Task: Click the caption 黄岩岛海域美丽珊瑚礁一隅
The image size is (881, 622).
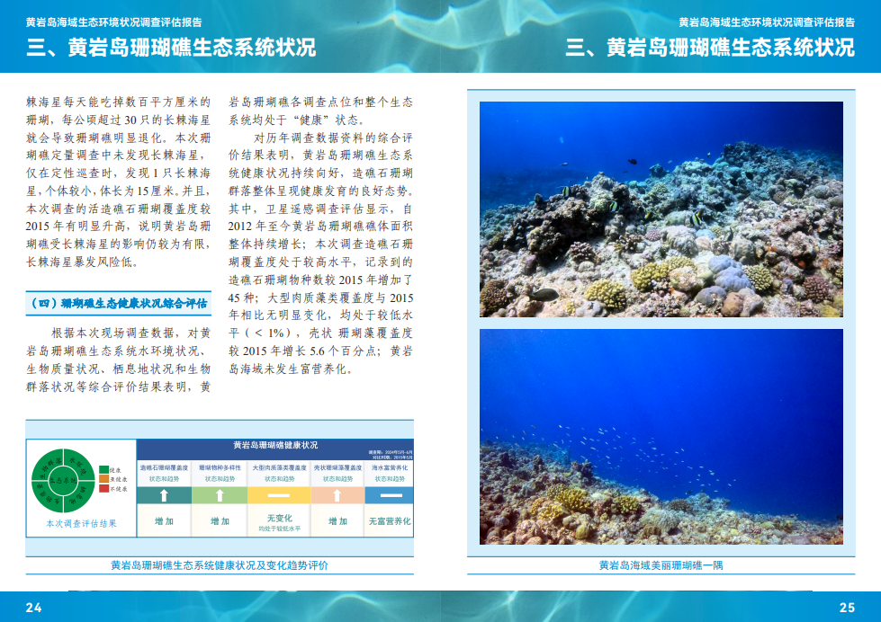Action: pos(661,565)
